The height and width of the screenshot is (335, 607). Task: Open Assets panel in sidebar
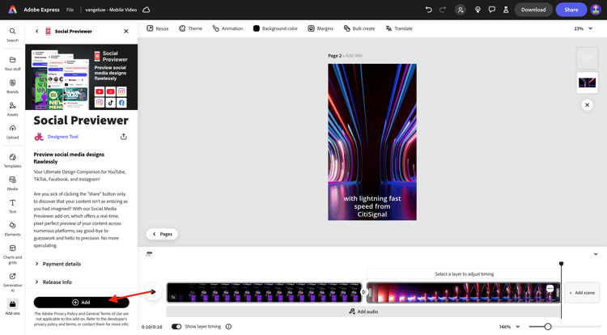12,109
